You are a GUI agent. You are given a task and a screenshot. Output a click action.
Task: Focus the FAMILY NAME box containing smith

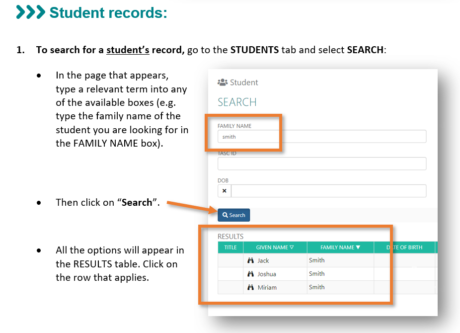coord(322,137)
